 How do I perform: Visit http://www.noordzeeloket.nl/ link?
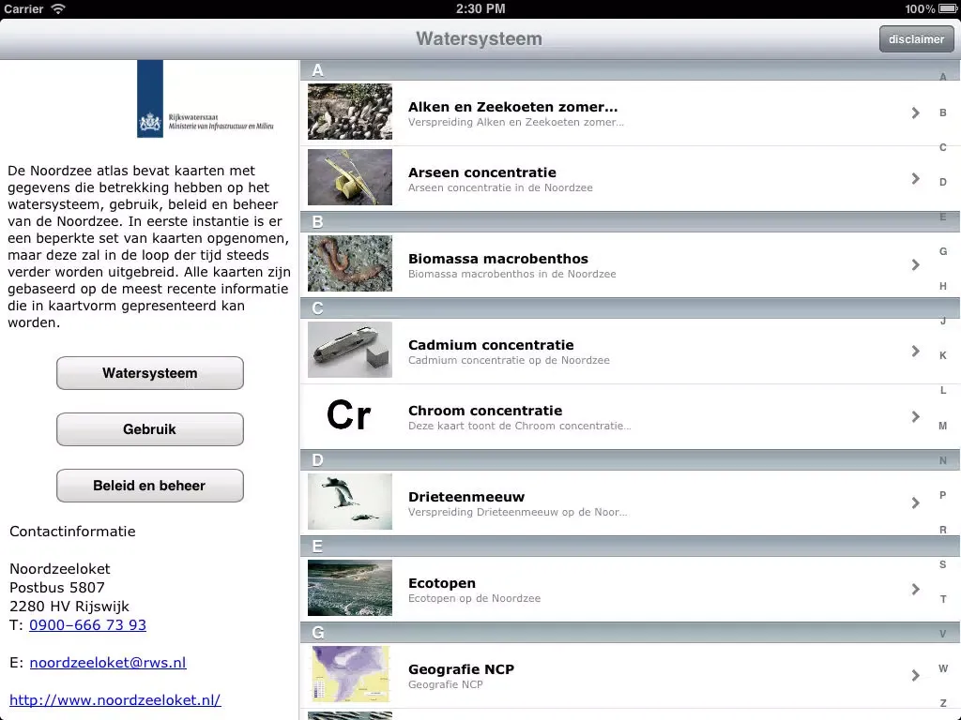click(x=115, y=699)
